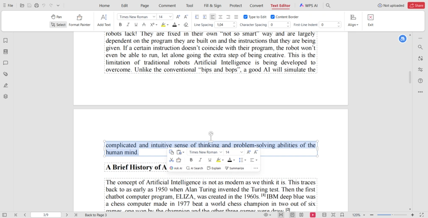Screen dimensions: 428x218
Task: Expand the ribbon highlight color dropdown arrow
Action: [x=167, y=25]
